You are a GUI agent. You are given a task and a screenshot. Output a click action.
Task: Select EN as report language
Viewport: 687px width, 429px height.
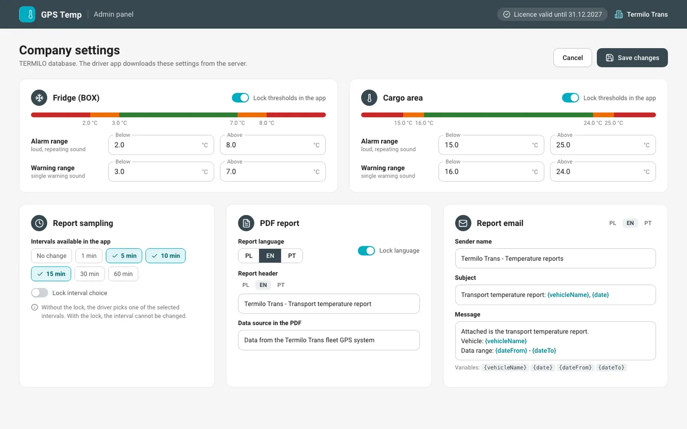point(270,256)
